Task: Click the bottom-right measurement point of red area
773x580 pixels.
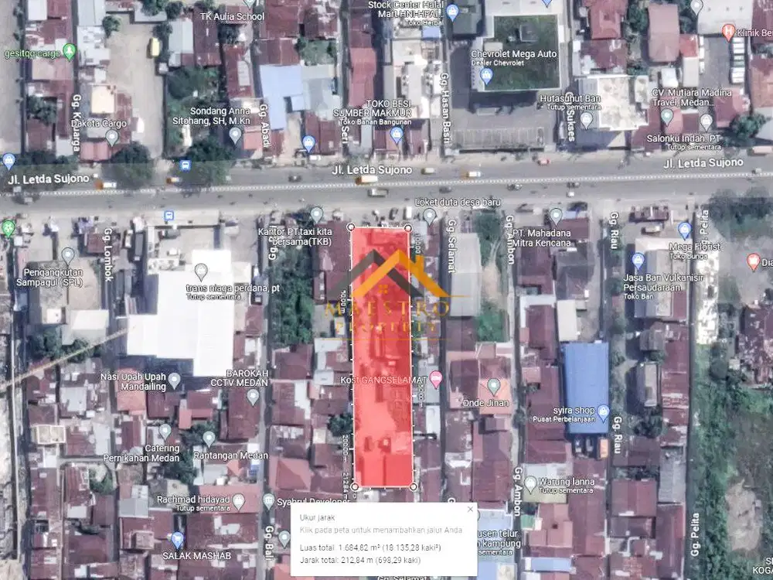Action: pyautogui.click(x=413, y=487)
